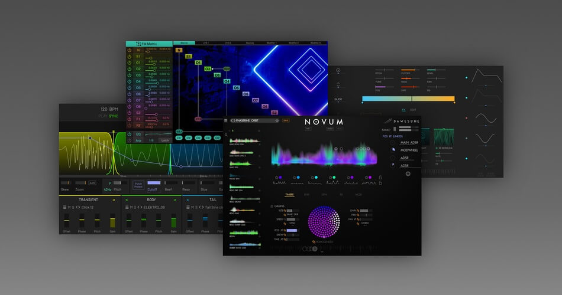Click the SAVE button in Novum
562x295 pixels.
pos(286,120)
